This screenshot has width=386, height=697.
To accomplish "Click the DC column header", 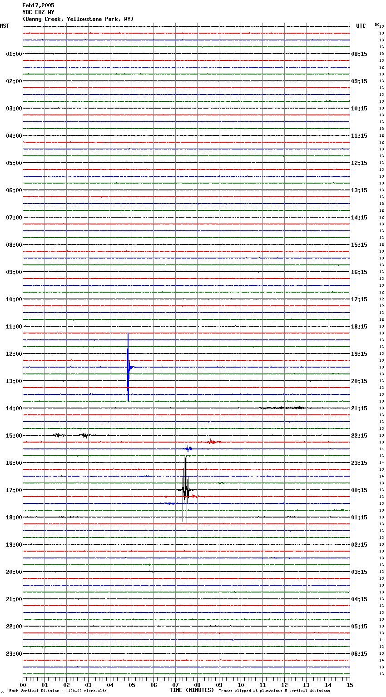I will 376,25.
